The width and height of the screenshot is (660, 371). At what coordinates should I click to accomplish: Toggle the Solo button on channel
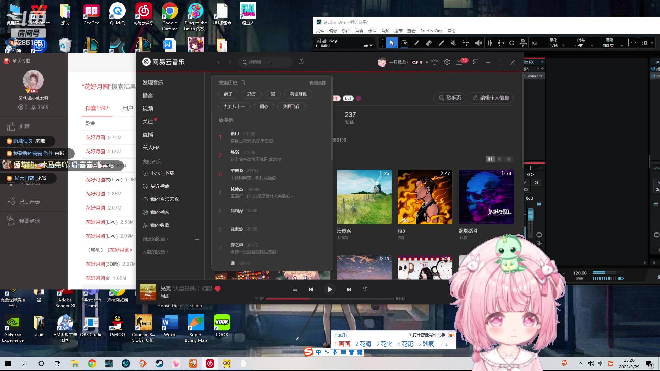coord(536,182)
